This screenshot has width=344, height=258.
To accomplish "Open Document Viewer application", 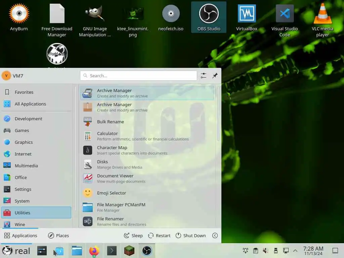I will [x=147, y=179].
